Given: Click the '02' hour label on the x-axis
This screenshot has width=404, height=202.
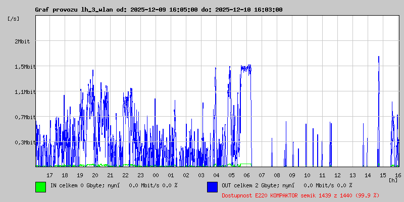Looking at the screenshot, I should tap(186, 175).
